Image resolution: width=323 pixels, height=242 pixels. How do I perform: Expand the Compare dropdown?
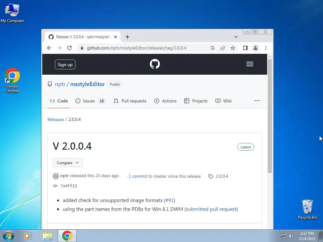coord(68,163)
